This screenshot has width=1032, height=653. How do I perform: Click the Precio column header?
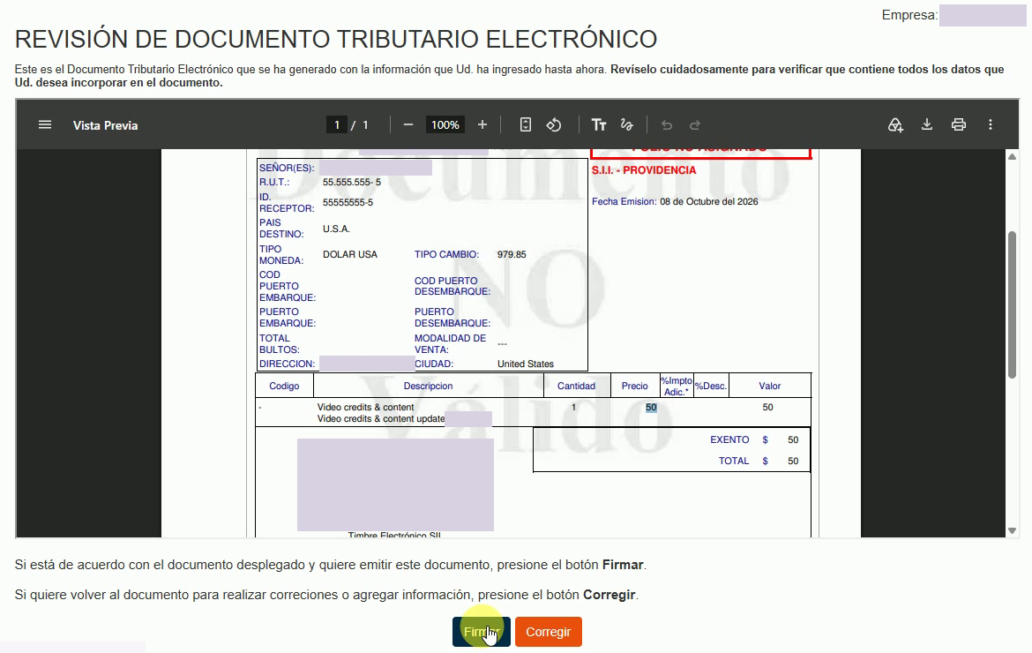tap(635, 387)
